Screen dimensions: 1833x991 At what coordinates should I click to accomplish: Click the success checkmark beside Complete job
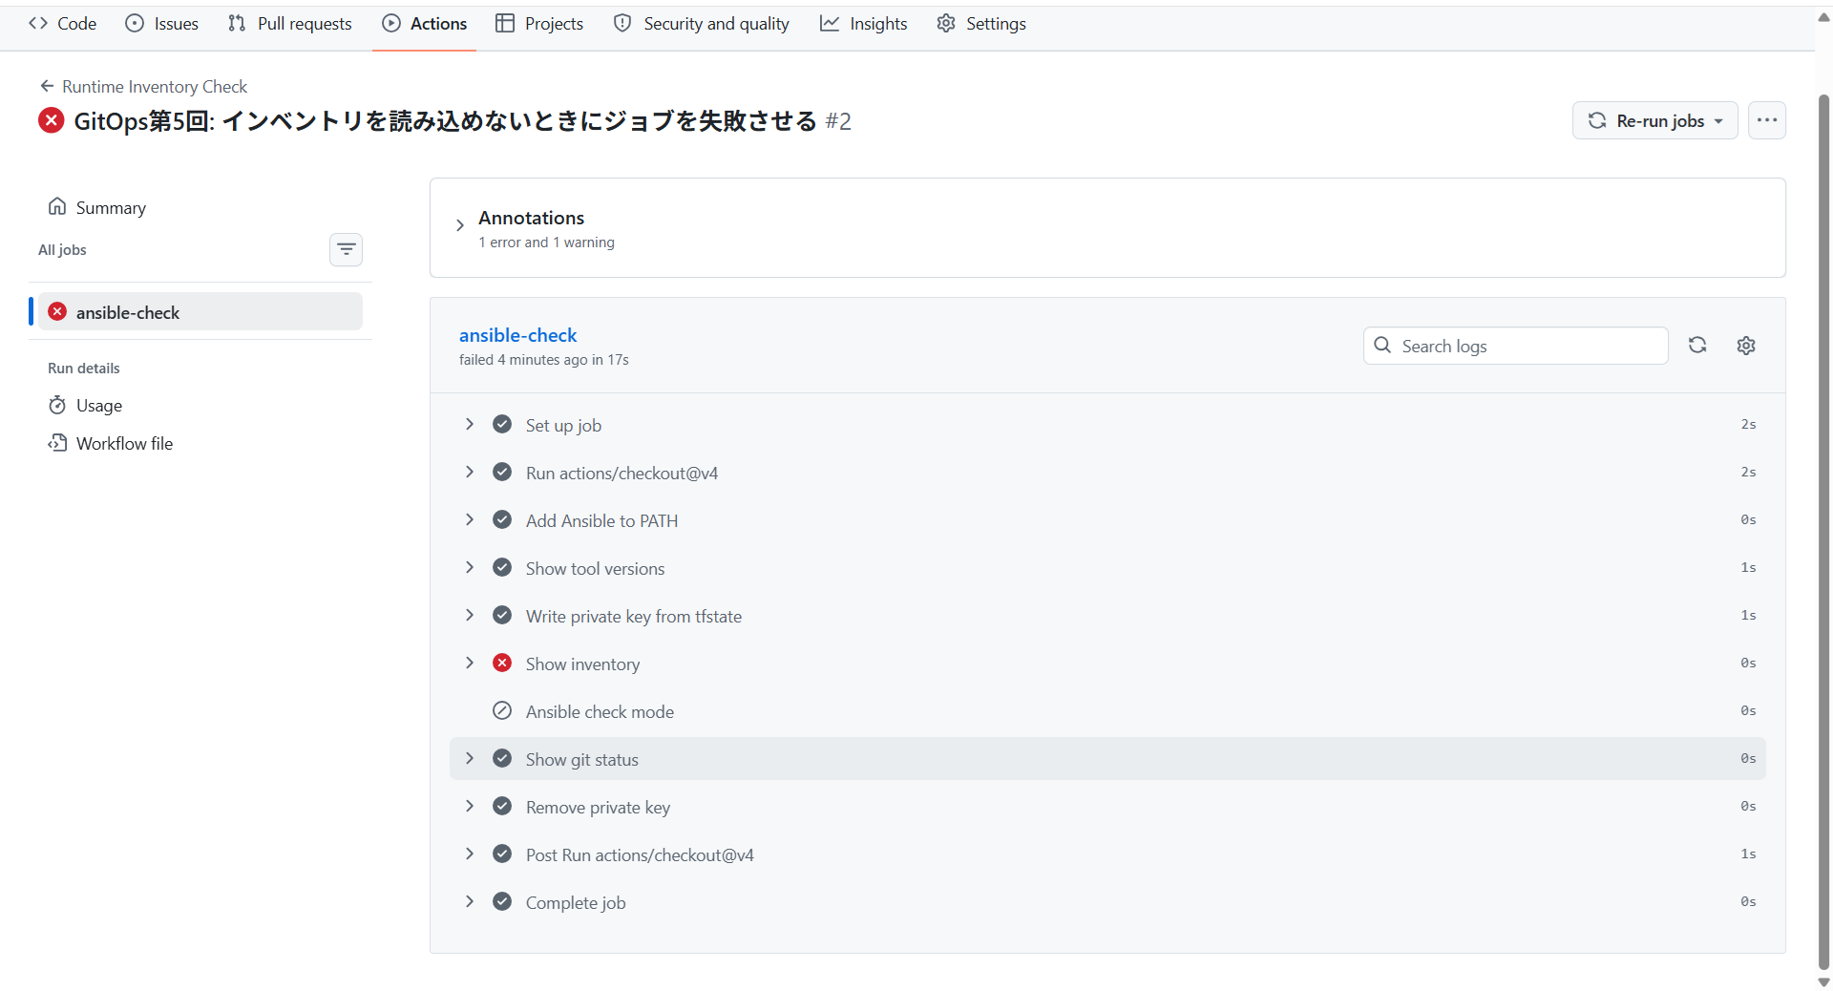[502, 901]
